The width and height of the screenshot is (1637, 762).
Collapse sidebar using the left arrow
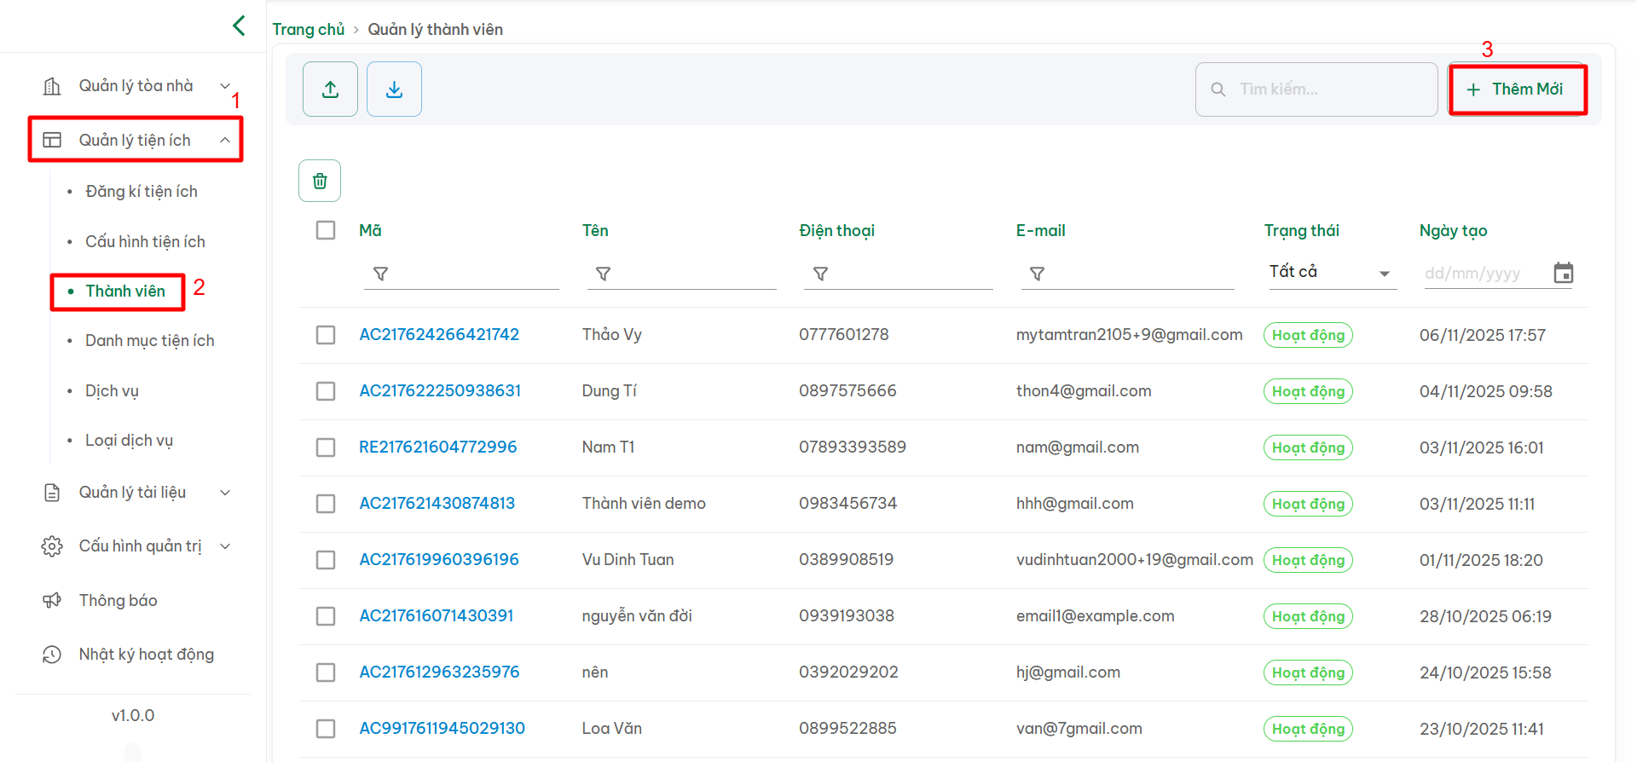point(239,26)
